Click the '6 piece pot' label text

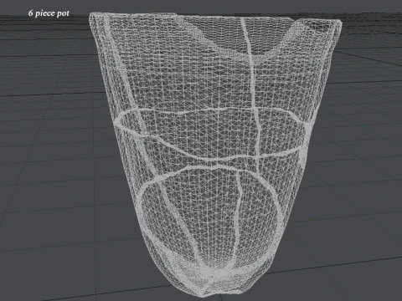pyautogui.click(x=49, y=13)
